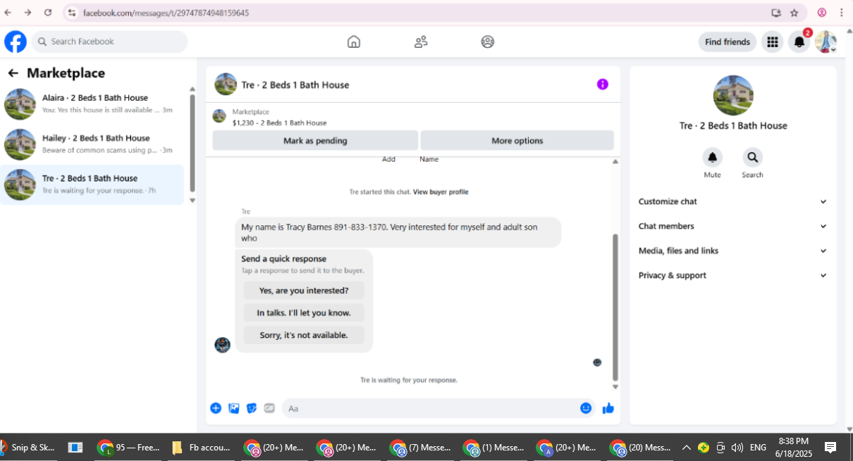The image size is (853, 461).
Task: Open View buyer profile link
Action: pyautogui.click(x=441, y=192)
